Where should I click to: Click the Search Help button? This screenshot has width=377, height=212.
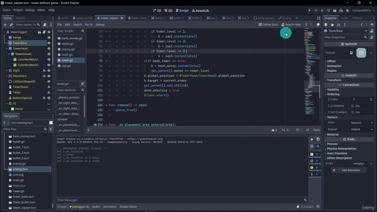point(291,25)
